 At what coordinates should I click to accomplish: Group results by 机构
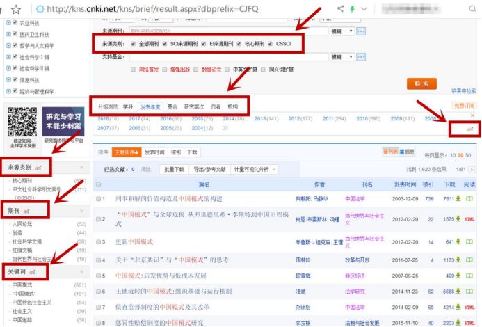coord(233,106)
